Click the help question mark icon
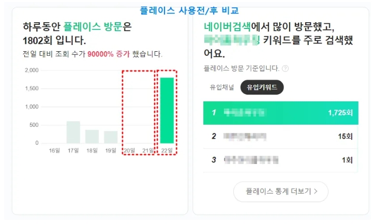The image size is (375, 224). pyautogui.click(x=285, y=69)
